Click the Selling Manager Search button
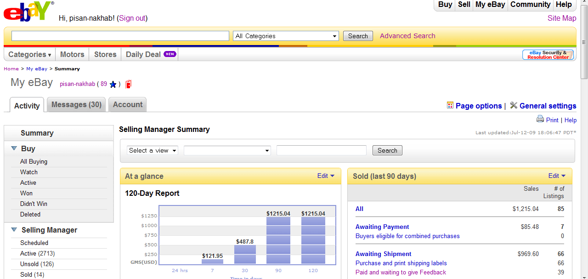Viewport: 588px width, 279px height. point(387,150)
